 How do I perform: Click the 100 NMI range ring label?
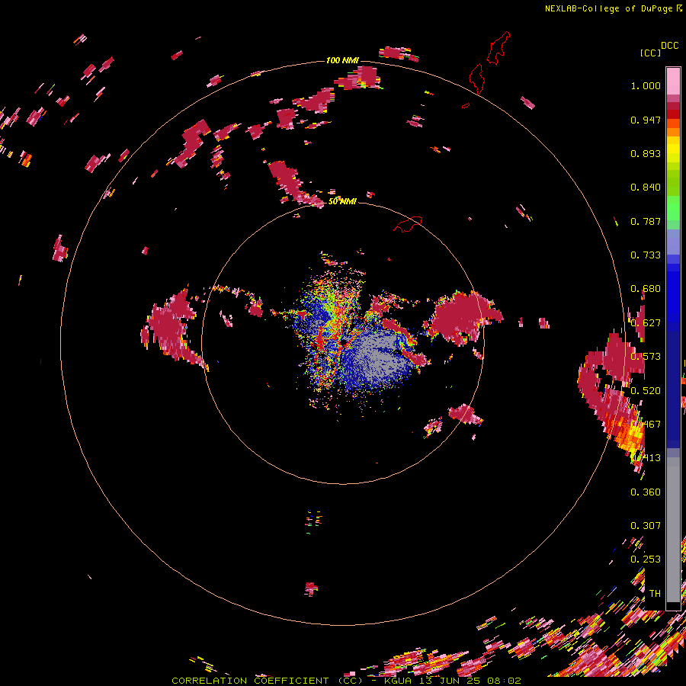(342, 60)
